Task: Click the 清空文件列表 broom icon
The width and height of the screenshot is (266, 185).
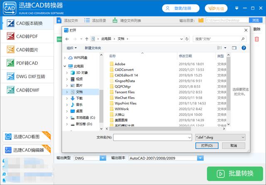Action: pos(115,20)
